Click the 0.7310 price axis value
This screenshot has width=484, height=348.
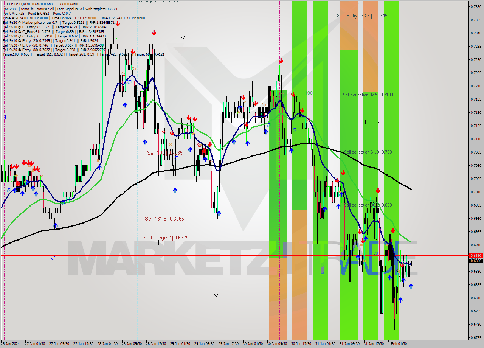pos(476,33)
